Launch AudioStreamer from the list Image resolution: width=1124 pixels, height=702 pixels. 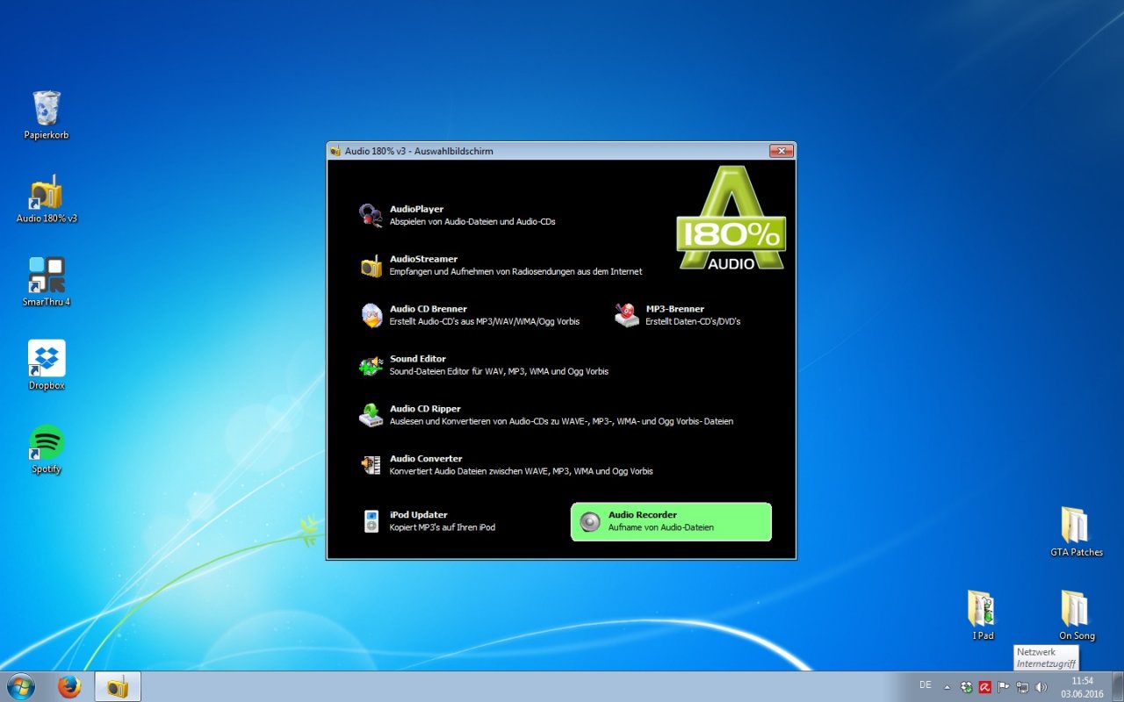coord(501,266)
